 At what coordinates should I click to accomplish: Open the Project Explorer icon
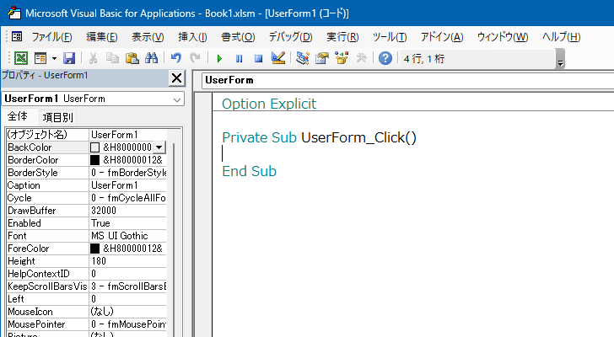pyautogui.click(x=302, y=59)
